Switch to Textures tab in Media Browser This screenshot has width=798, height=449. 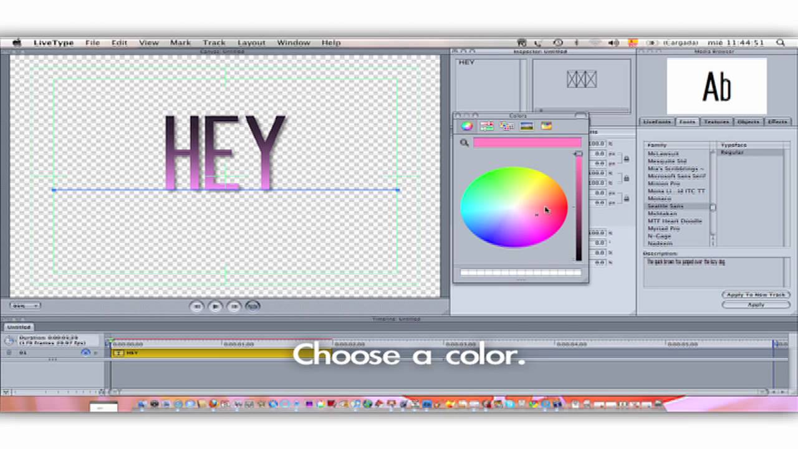(716, 122)
